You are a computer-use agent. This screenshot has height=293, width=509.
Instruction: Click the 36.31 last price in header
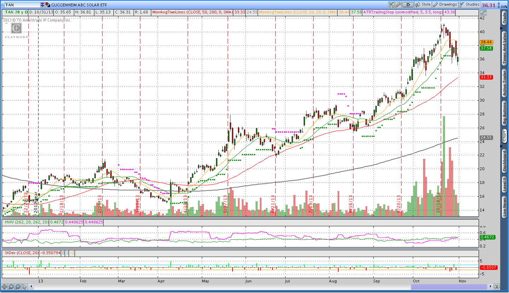click(488, 5)
